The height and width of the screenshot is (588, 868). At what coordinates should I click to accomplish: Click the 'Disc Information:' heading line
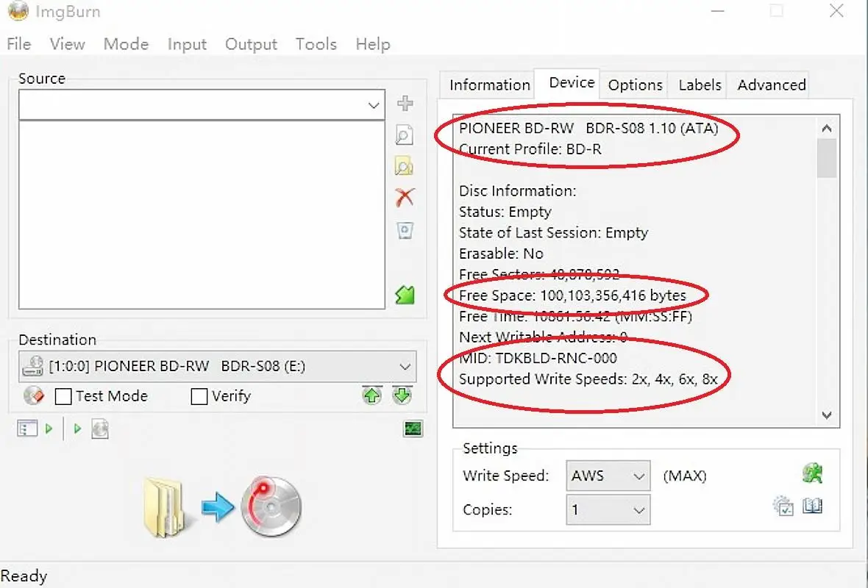click(x=517, y=191)
